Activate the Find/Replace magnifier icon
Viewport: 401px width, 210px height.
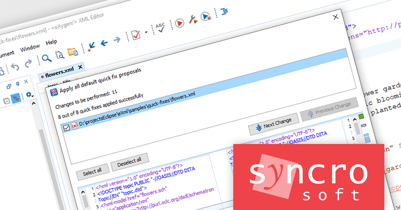click(x=46, y=57)
